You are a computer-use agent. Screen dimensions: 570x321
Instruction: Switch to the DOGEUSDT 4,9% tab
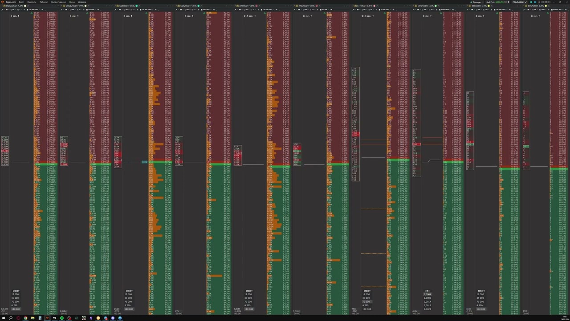(x=14, y=6)
